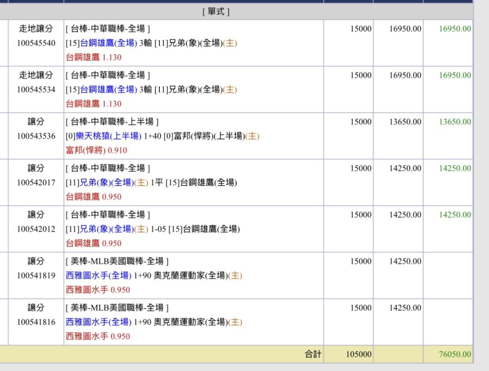Click green 14250.00 result in order 100542012

point(455,214)
